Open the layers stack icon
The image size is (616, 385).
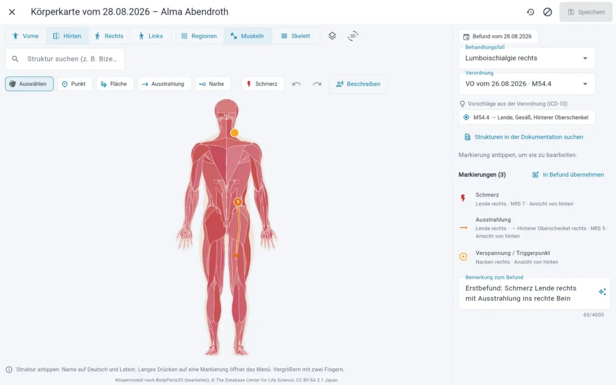click(332, 35)
